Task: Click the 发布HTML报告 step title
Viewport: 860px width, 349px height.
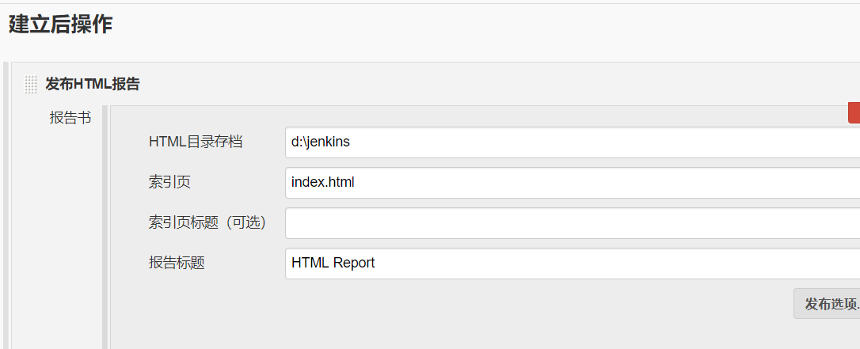Action: 93,84
